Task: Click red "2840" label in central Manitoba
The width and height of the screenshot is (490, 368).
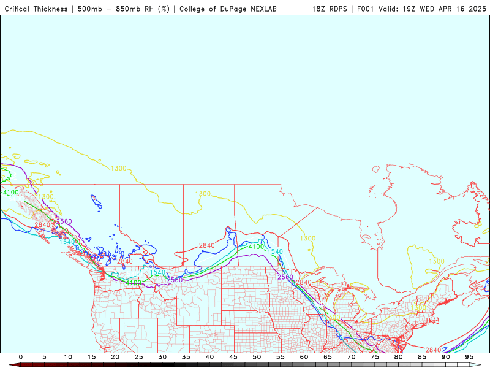Action: tap(207, 246)
